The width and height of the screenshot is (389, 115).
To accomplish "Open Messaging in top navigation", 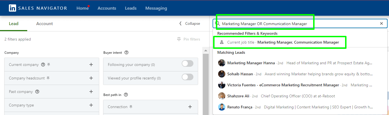I will 156,8.
